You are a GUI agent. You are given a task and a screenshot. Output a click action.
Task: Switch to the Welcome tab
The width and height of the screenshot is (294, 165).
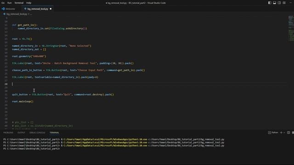coord(10,9)
